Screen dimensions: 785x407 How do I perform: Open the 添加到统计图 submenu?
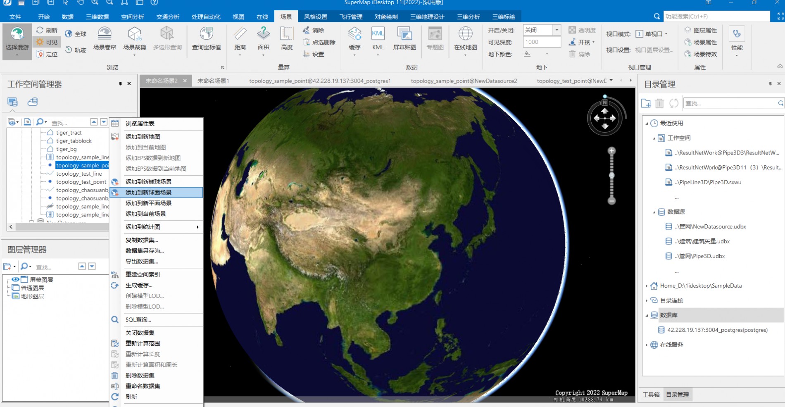tap(156, 227)
